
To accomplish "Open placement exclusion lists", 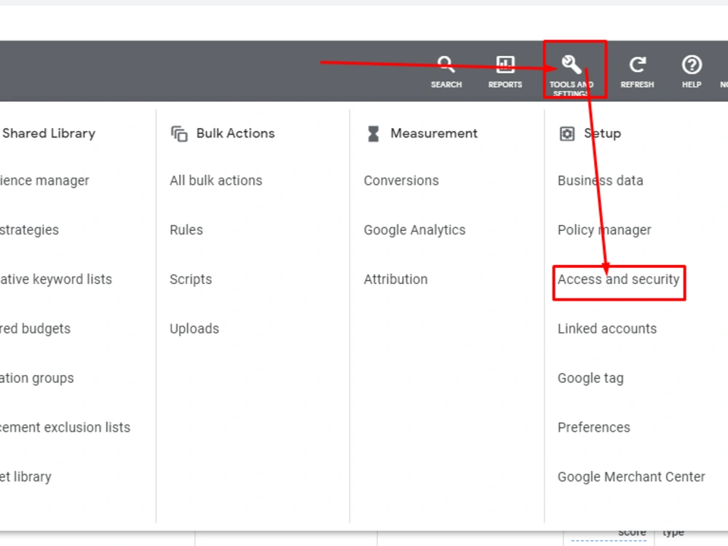I will (x=65, y=427).
